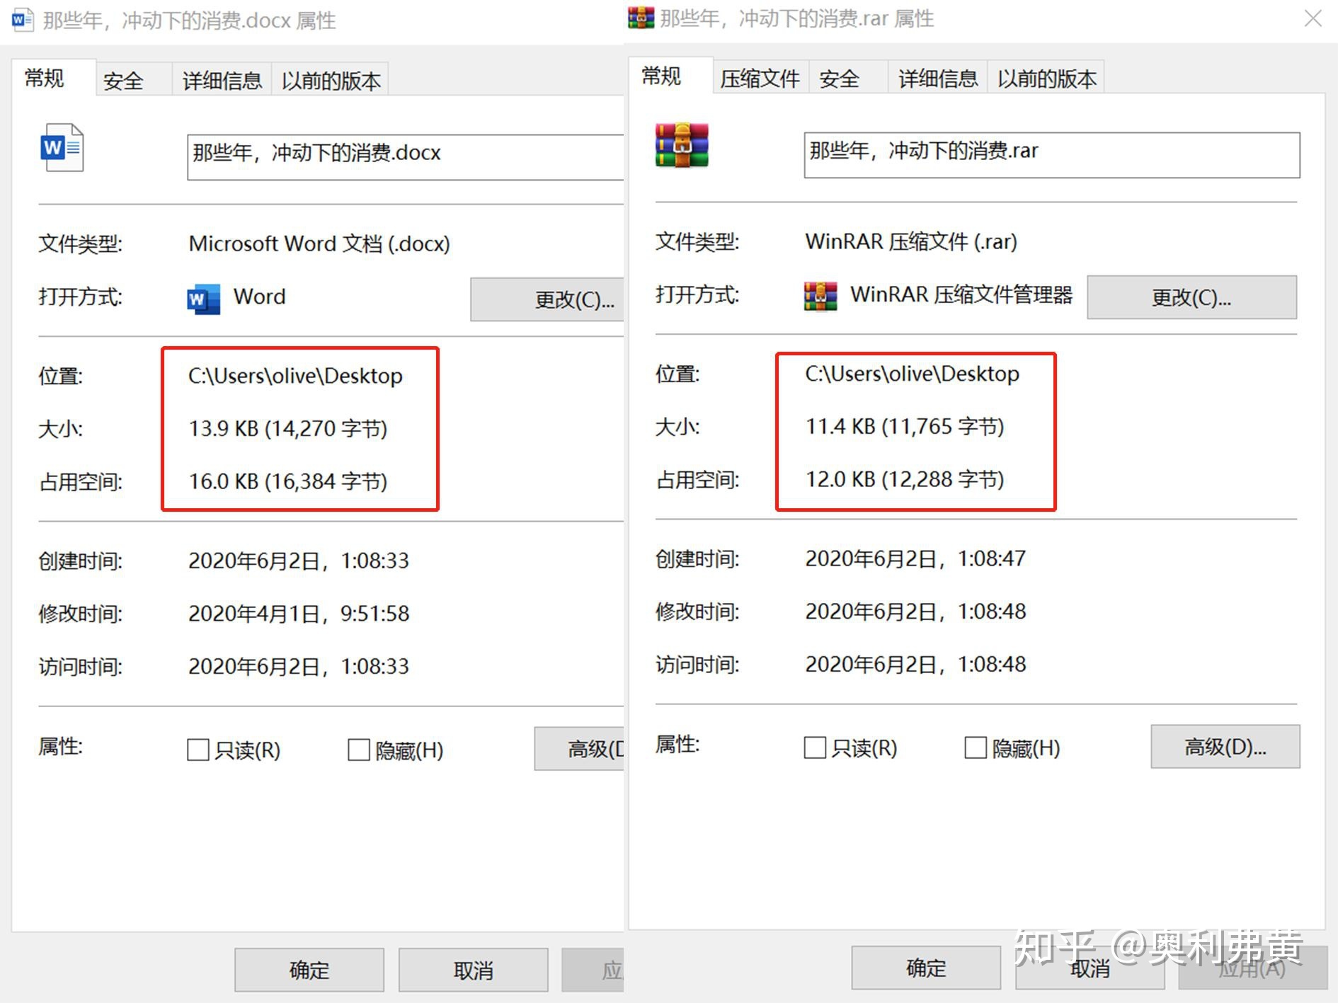Viewport: 1338px width, 1003px height.
Task: Switch to the 压缩文件 tab
Action: (759, 77)
